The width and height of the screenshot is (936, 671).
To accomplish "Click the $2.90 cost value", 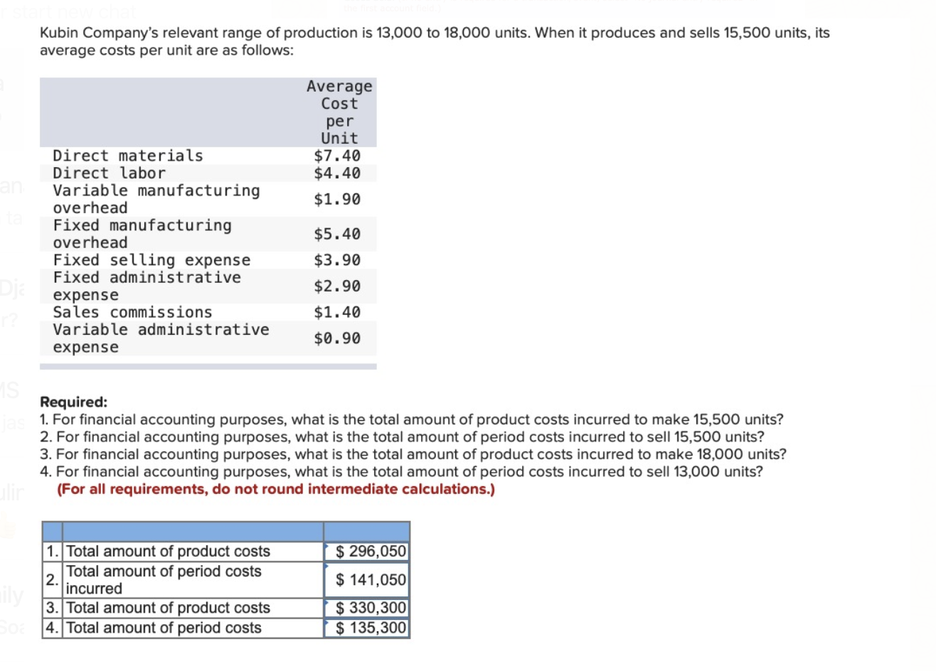I will [337, 286].
